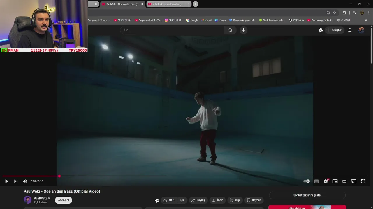Install app icon in address bar
Screen dimensions: 373x209
point(328,13)
